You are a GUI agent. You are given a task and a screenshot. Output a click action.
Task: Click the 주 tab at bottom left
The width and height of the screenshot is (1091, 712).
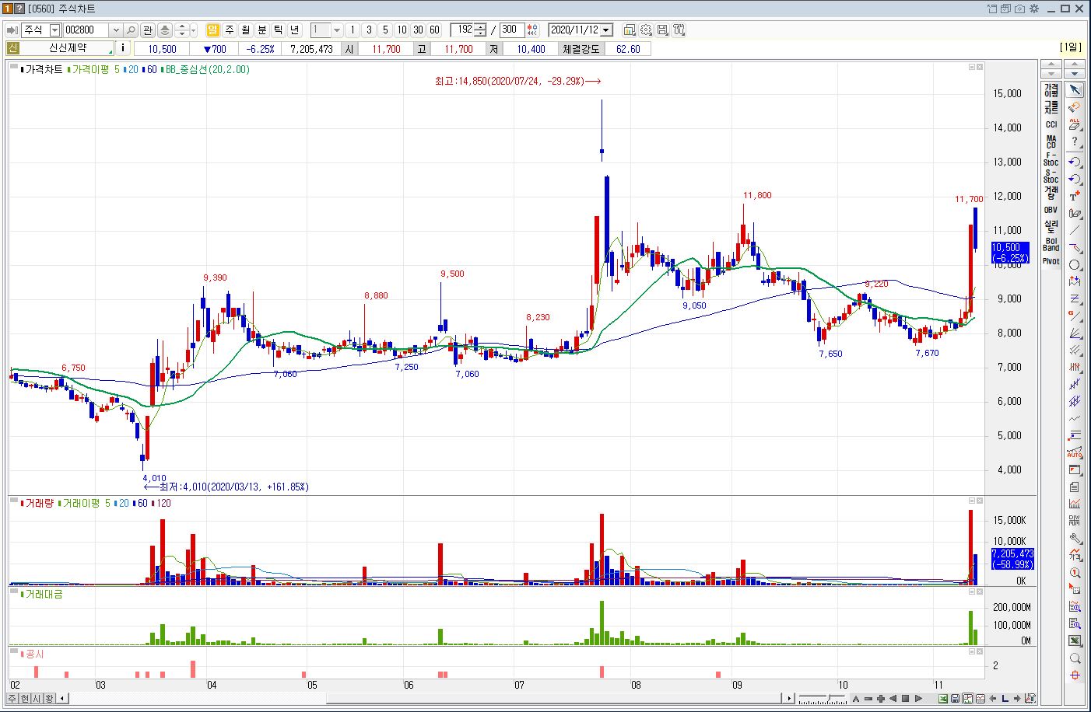click(x=12, y=698)
